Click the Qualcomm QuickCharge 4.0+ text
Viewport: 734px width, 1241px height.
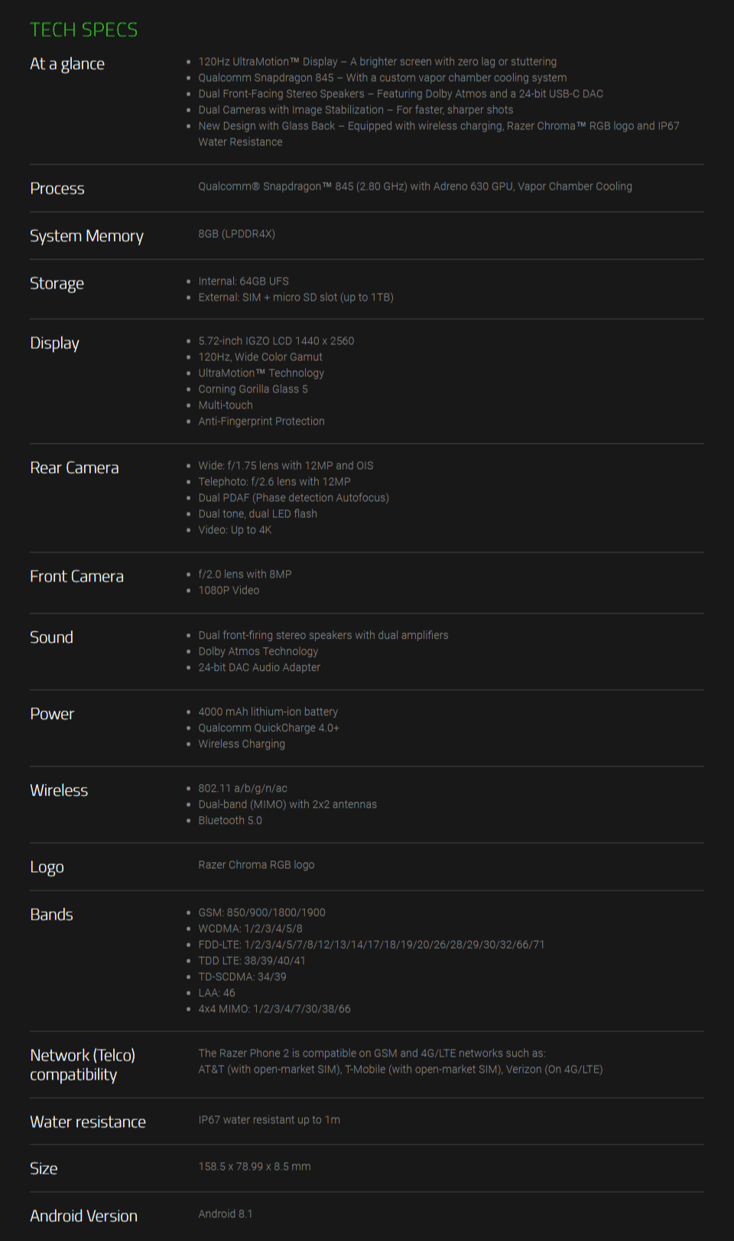click(268, 728)
